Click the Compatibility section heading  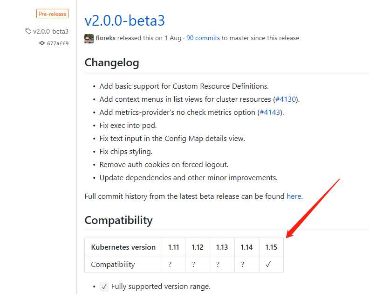click(x=118, y=220)
